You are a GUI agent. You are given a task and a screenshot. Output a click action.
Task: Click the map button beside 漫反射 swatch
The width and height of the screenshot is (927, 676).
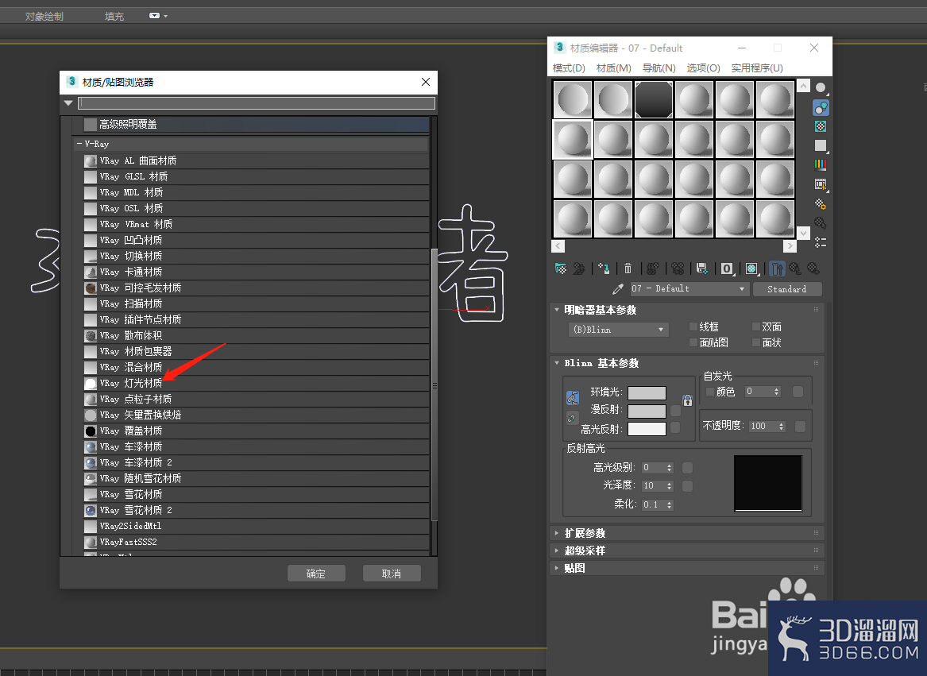point(676,411)
